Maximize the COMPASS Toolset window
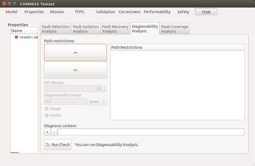255x166 pixels. pyautogui.click(x=15, y=4)
